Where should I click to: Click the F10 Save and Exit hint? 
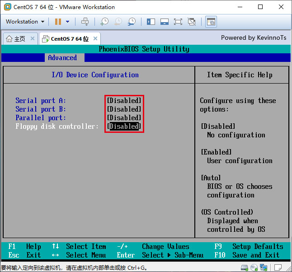(247, 255)
